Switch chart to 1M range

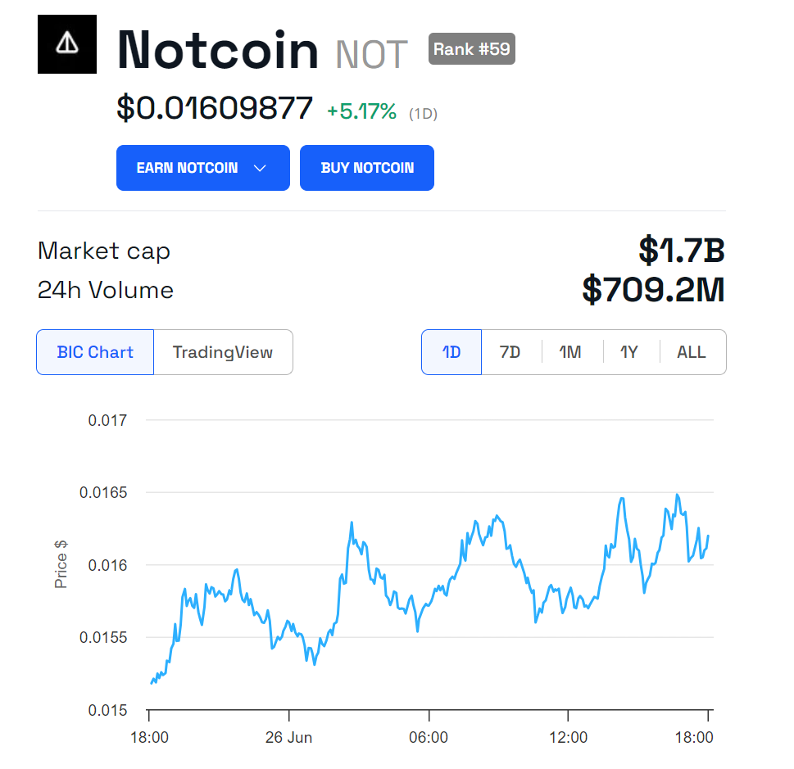pos(570,352)
